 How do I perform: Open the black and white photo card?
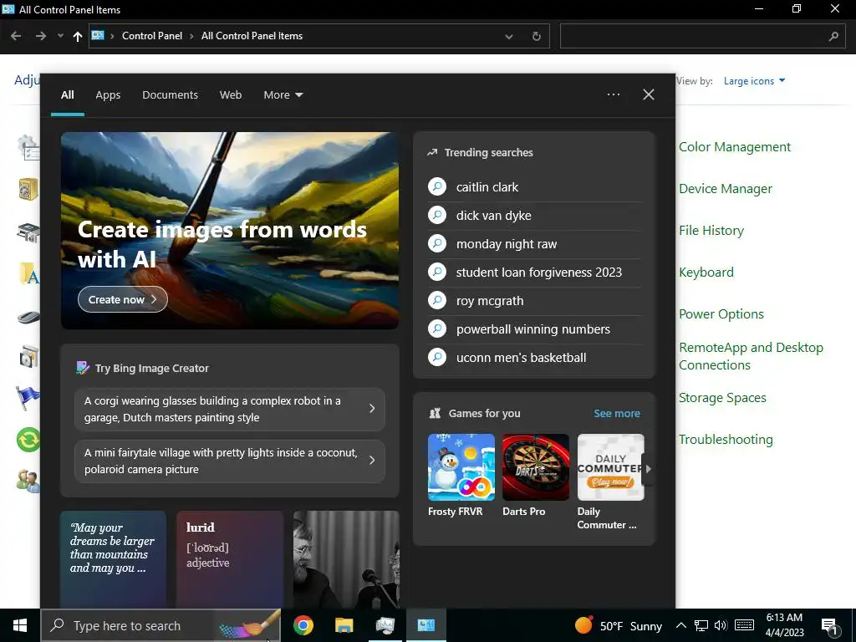pos(346,559)
